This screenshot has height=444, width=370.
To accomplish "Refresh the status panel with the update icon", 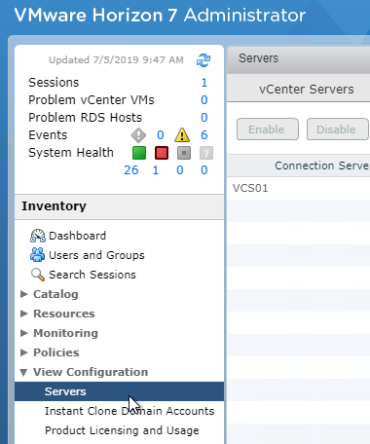I will pyautogui.click(x=203, y=60).
